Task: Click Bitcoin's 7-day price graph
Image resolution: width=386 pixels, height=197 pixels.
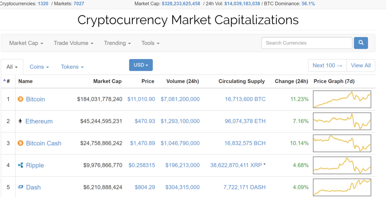Action: (x=342, y=99)
